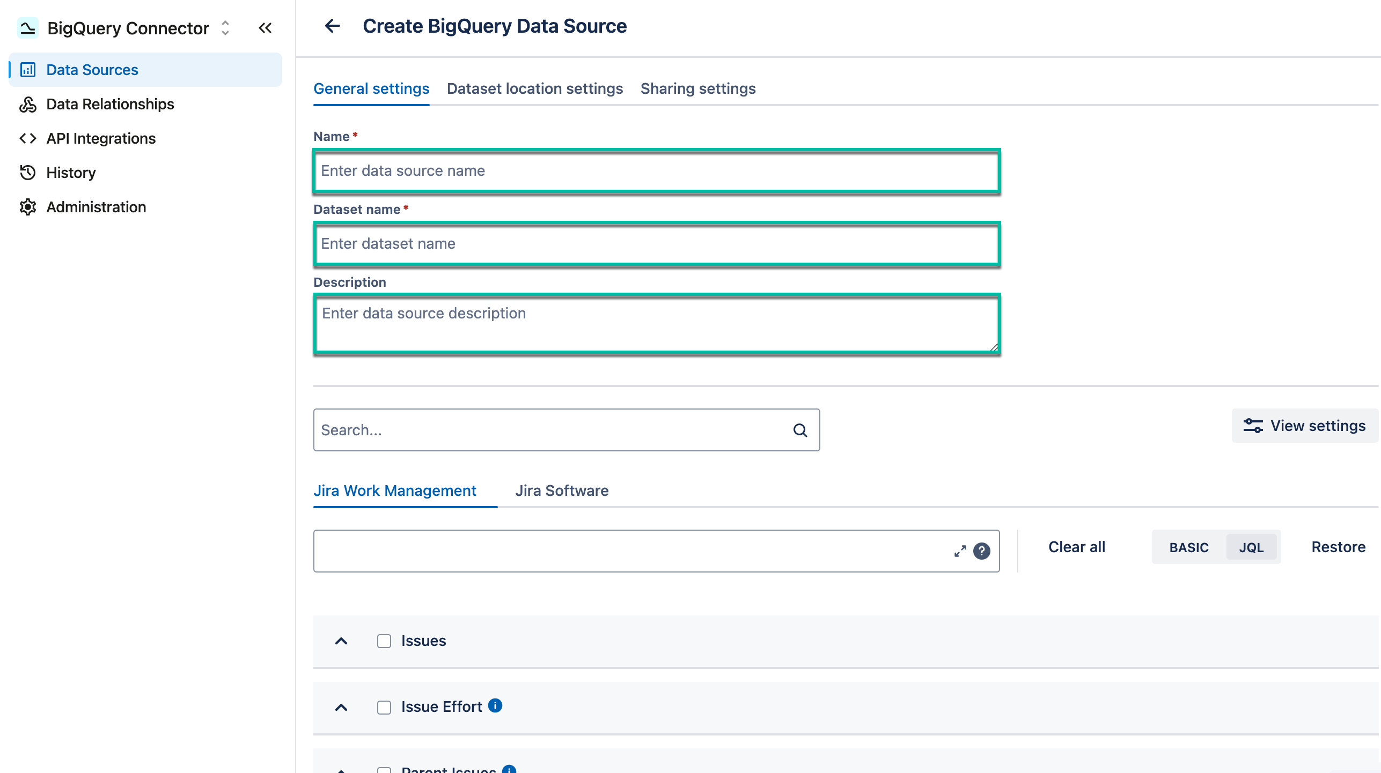Open Administration settings
Screen dimensions: 1381x773
click(x=96, y=207)
